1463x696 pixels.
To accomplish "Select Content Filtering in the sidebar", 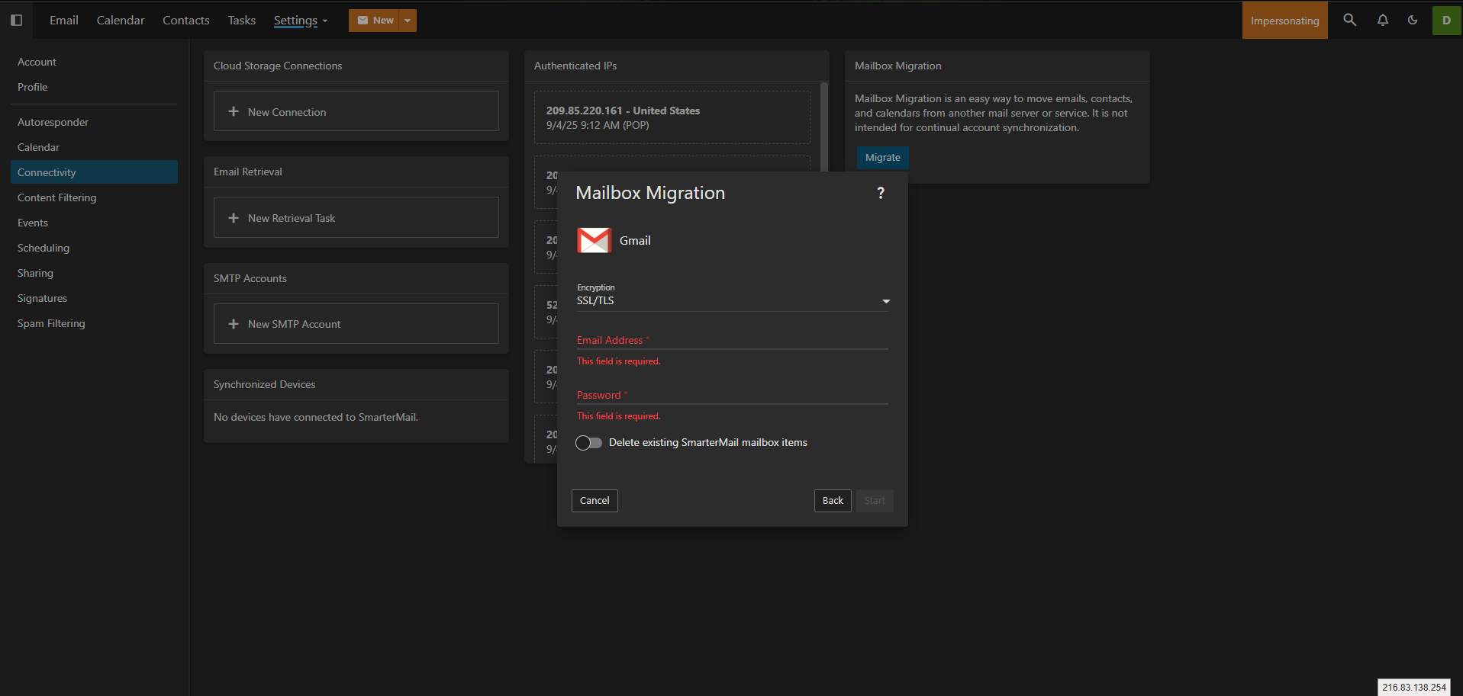I will (x=57, y=197).
